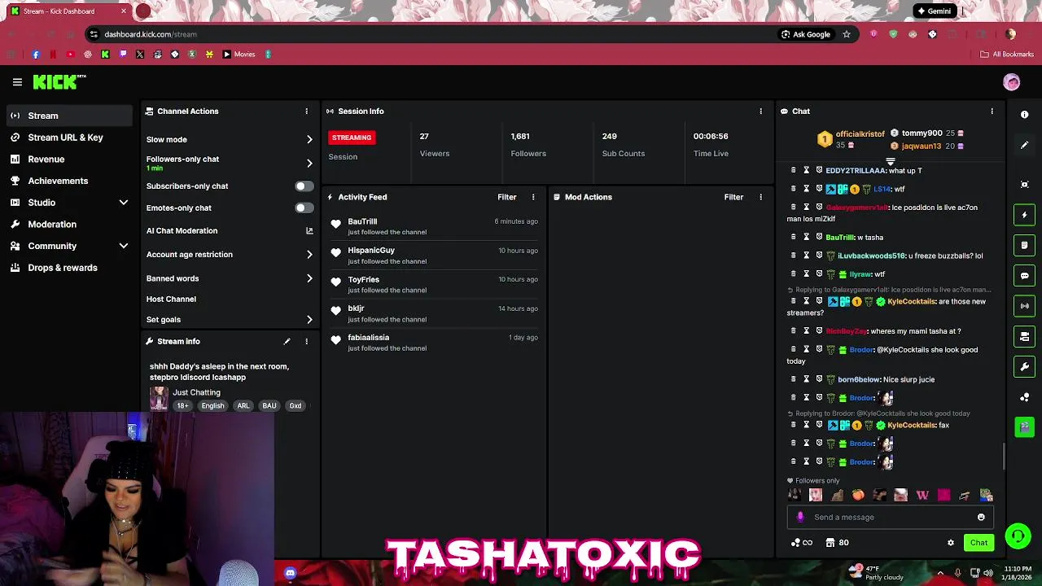Open emoji picker in message box
This screenshot has width=1042, height=586.
tap(981, 517)
